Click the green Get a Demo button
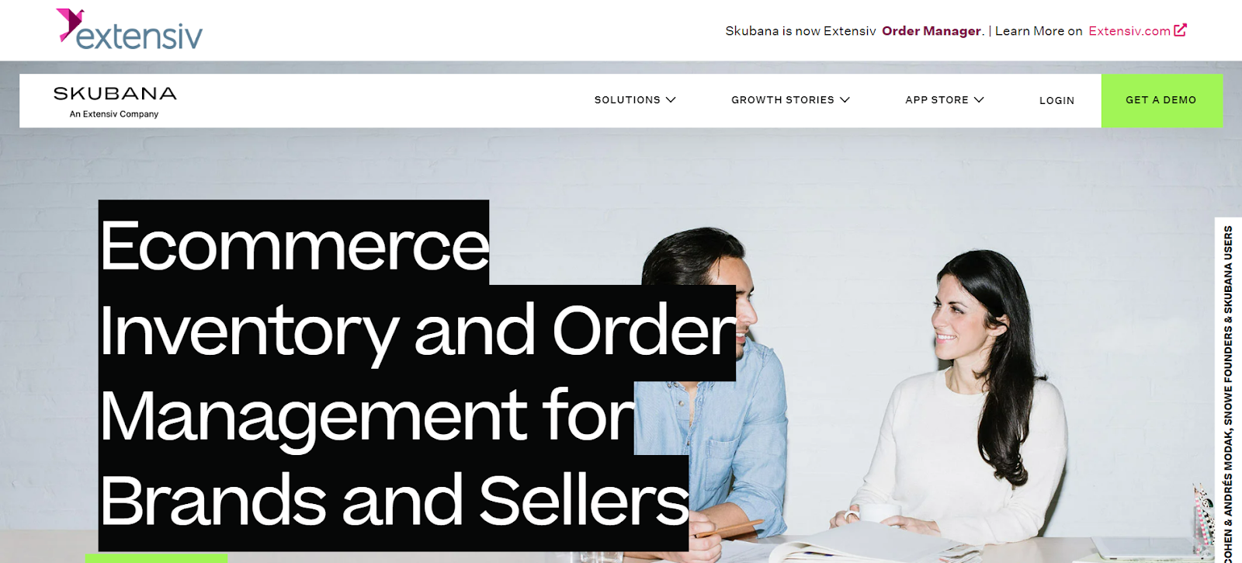 [1161, 100]
